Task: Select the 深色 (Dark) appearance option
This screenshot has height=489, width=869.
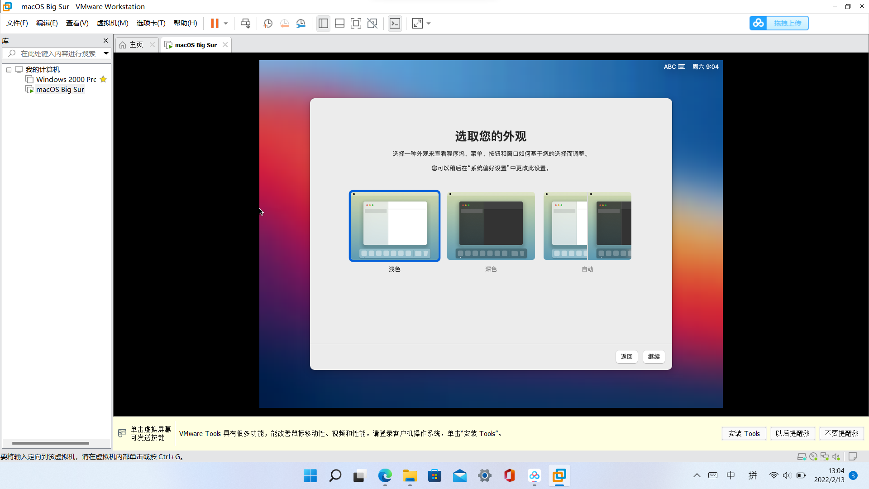Action: click(x=491, y=226)
